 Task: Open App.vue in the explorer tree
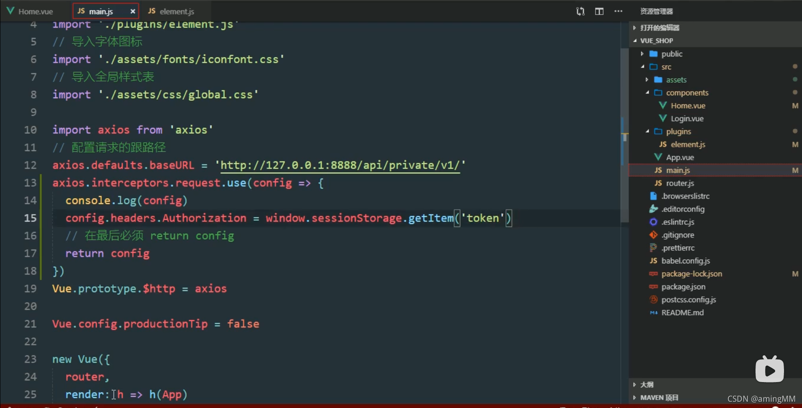pos(680,158)
